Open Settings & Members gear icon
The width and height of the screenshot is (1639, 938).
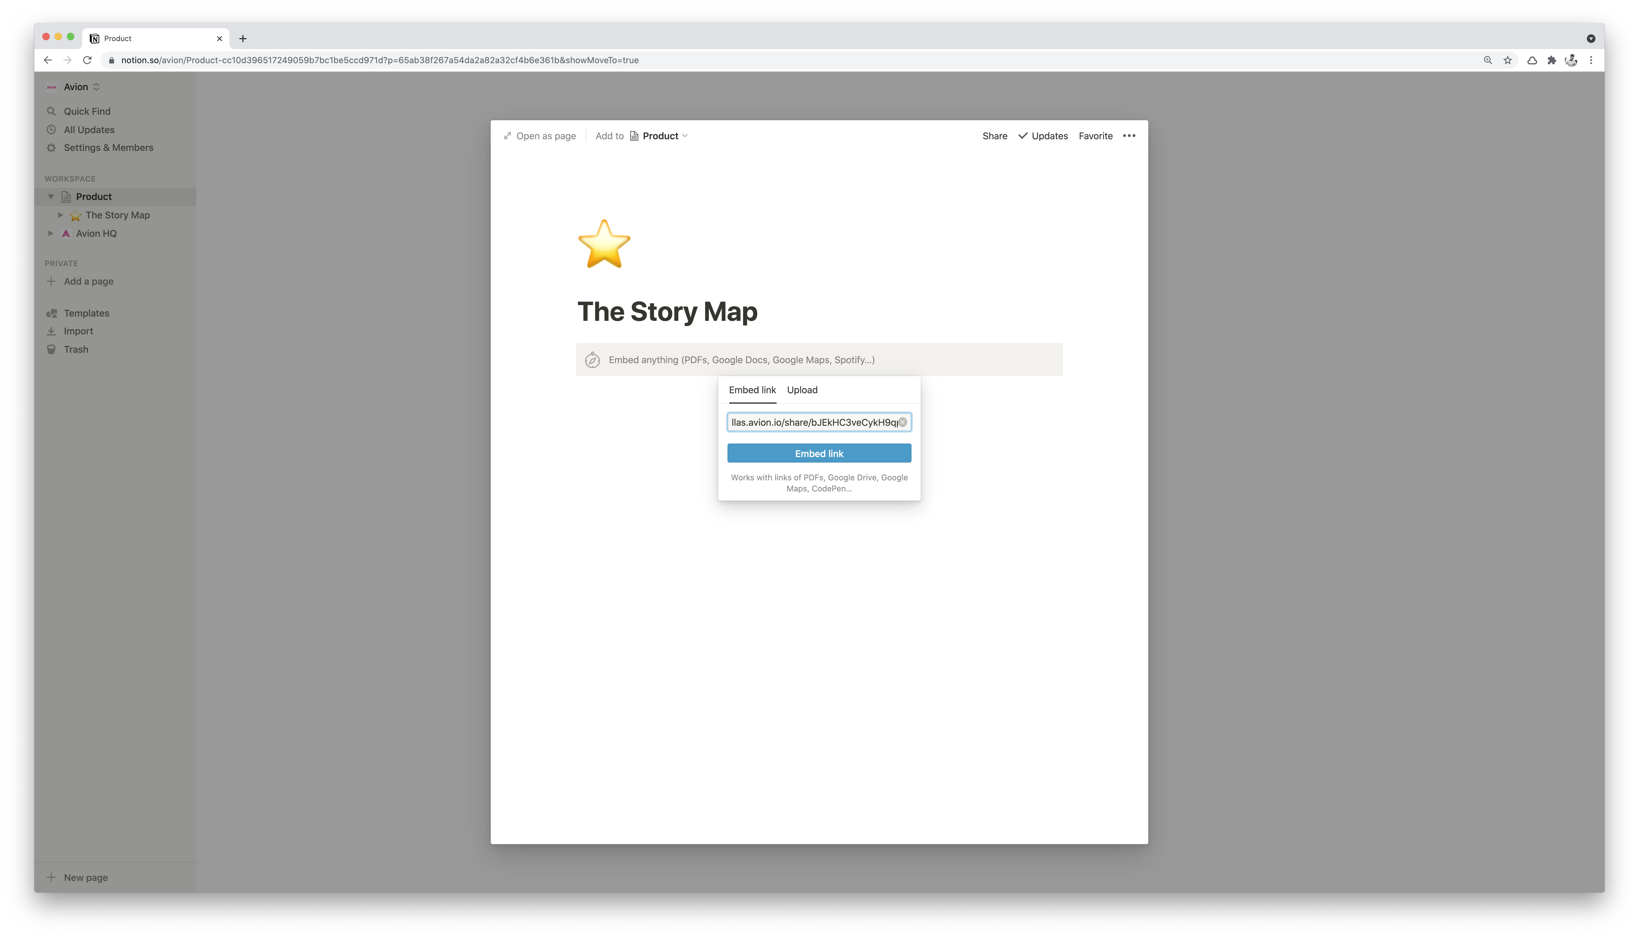(52, 148)
